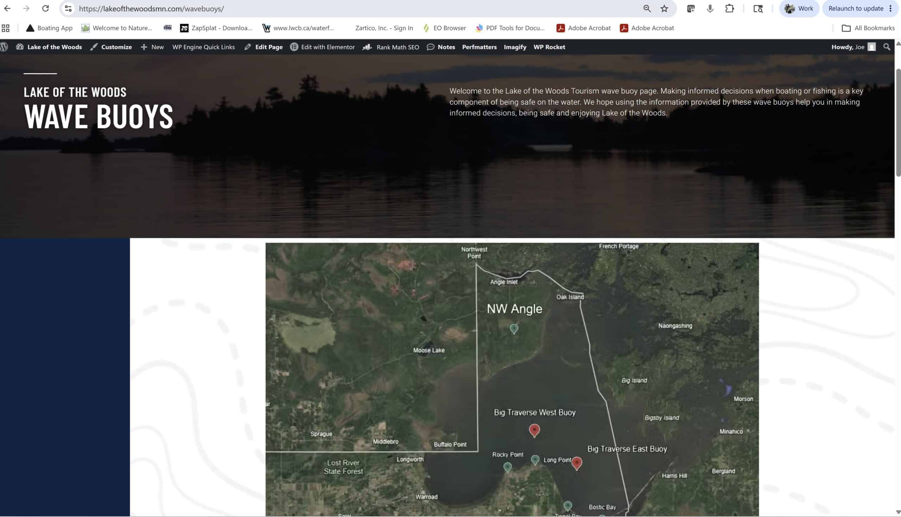901x517 pixels.
Task: Open the site information icon beside the URL
Action: coord(68,8)
